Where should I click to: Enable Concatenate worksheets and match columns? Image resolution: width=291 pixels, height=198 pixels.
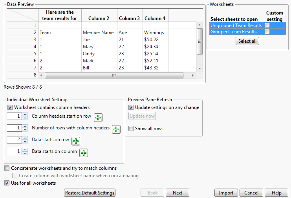(x=7, y=168)
